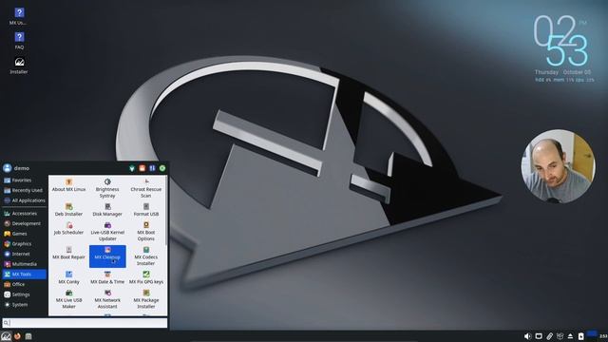608x342 pixels.
Task: Open Development category
Action: [24, 224]
